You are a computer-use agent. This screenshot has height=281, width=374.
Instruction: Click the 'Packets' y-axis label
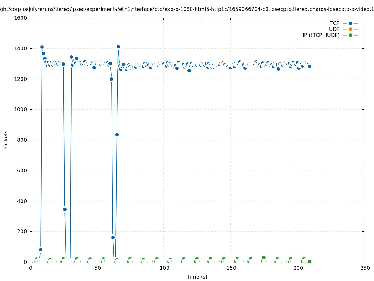6,140
